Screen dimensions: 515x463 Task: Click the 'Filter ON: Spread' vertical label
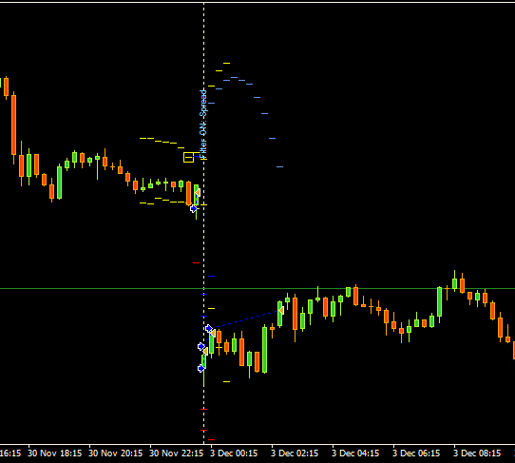coord(203,125)
